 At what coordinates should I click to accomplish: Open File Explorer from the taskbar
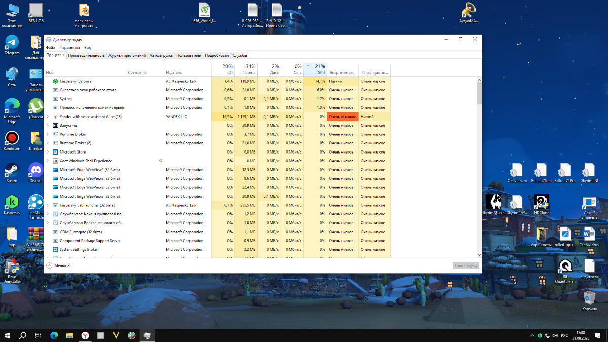point(69,335)
